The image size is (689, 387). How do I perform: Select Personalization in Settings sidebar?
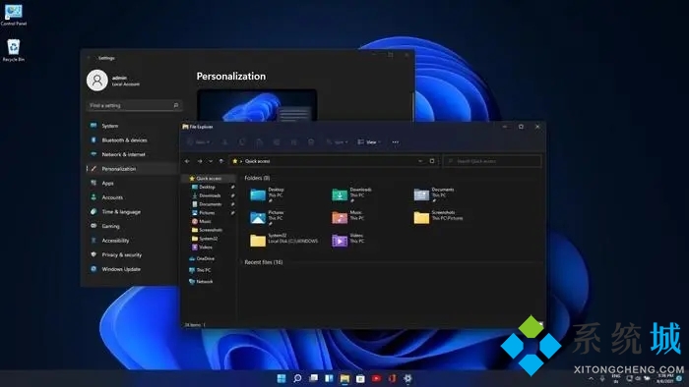click(131, 169)
